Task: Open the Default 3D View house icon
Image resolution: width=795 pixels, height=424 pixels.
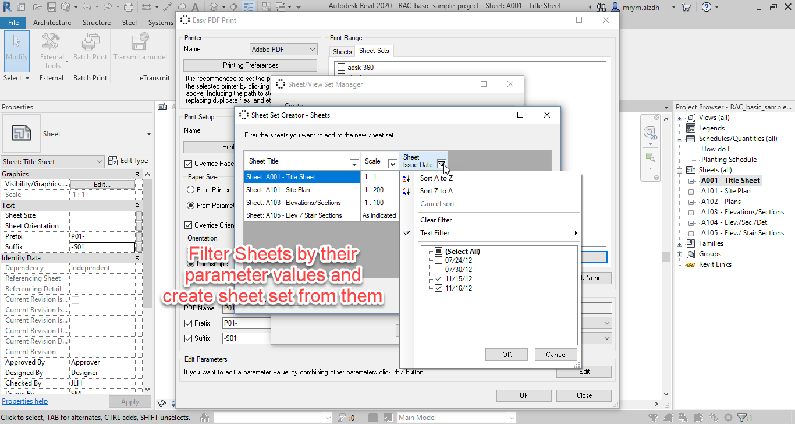Action: (213, 8)
